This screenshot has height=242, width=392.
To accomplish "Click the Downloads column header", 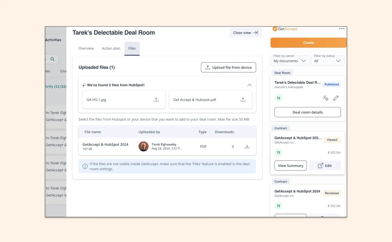I will tap(224, 132).
